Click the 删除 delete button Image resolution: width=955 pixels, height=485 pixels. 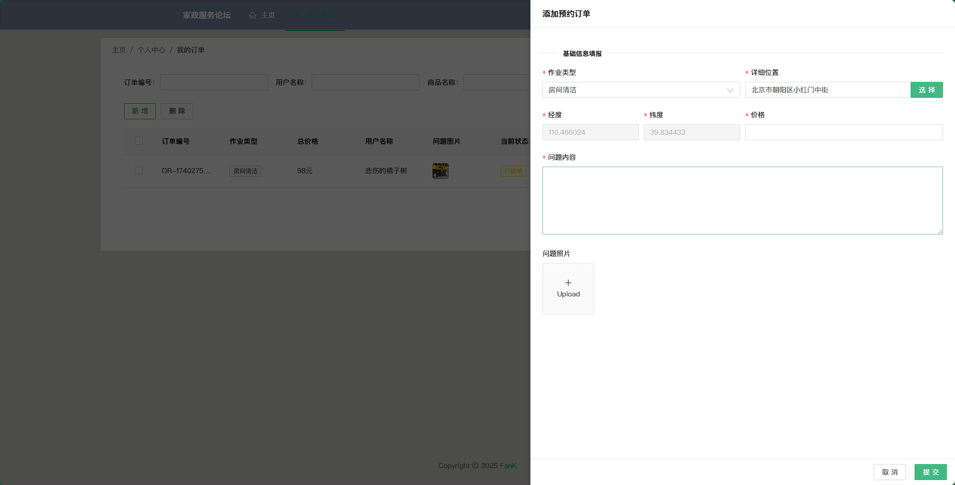pos(177,111)
